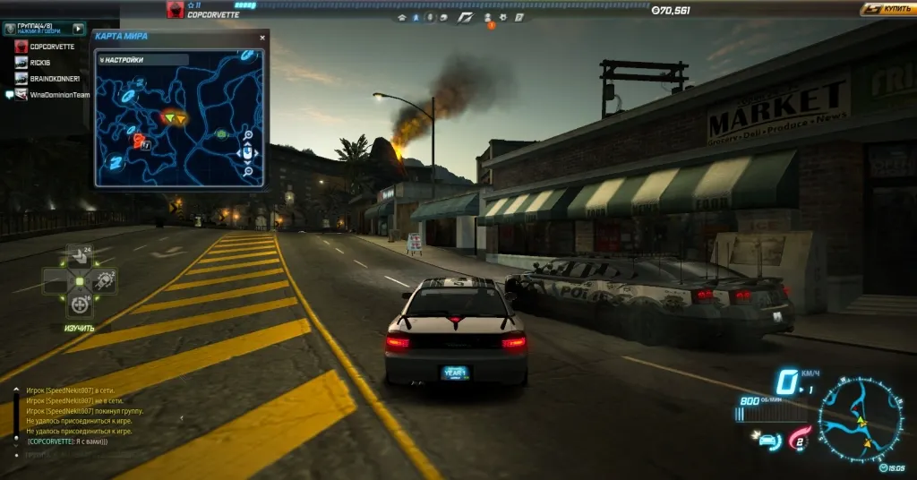
Task: Select the green camera marker on map
Action: (x=221, y=134)
